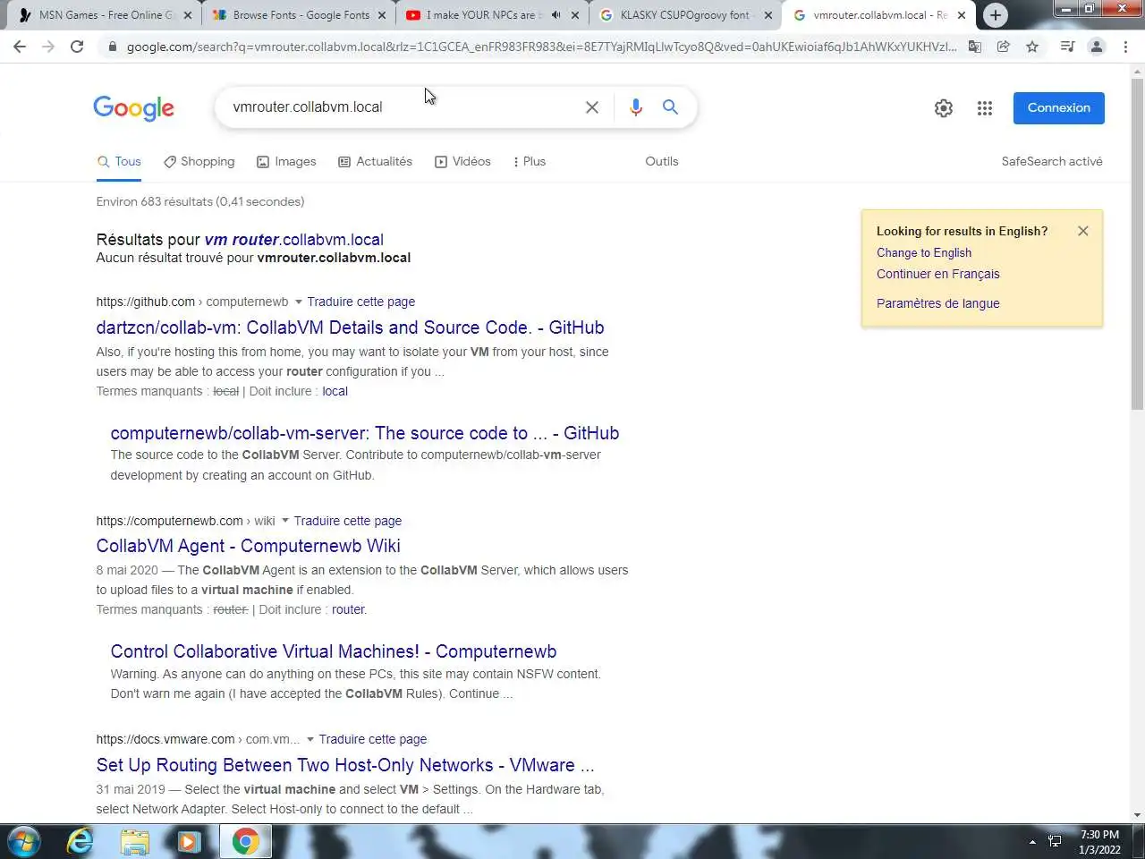This screenshot has height=859, width=1145.
Task: Go back to the previous page
Action: point(20,47)
